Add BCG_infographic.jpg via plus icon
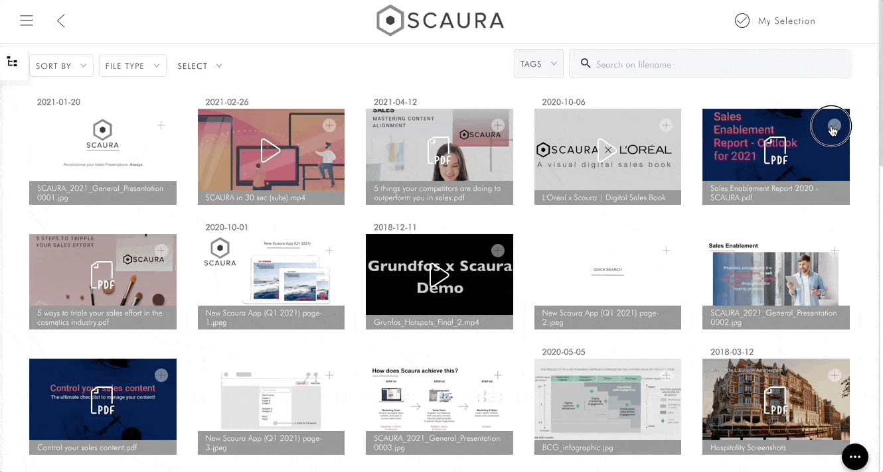 tap(666, 375)
